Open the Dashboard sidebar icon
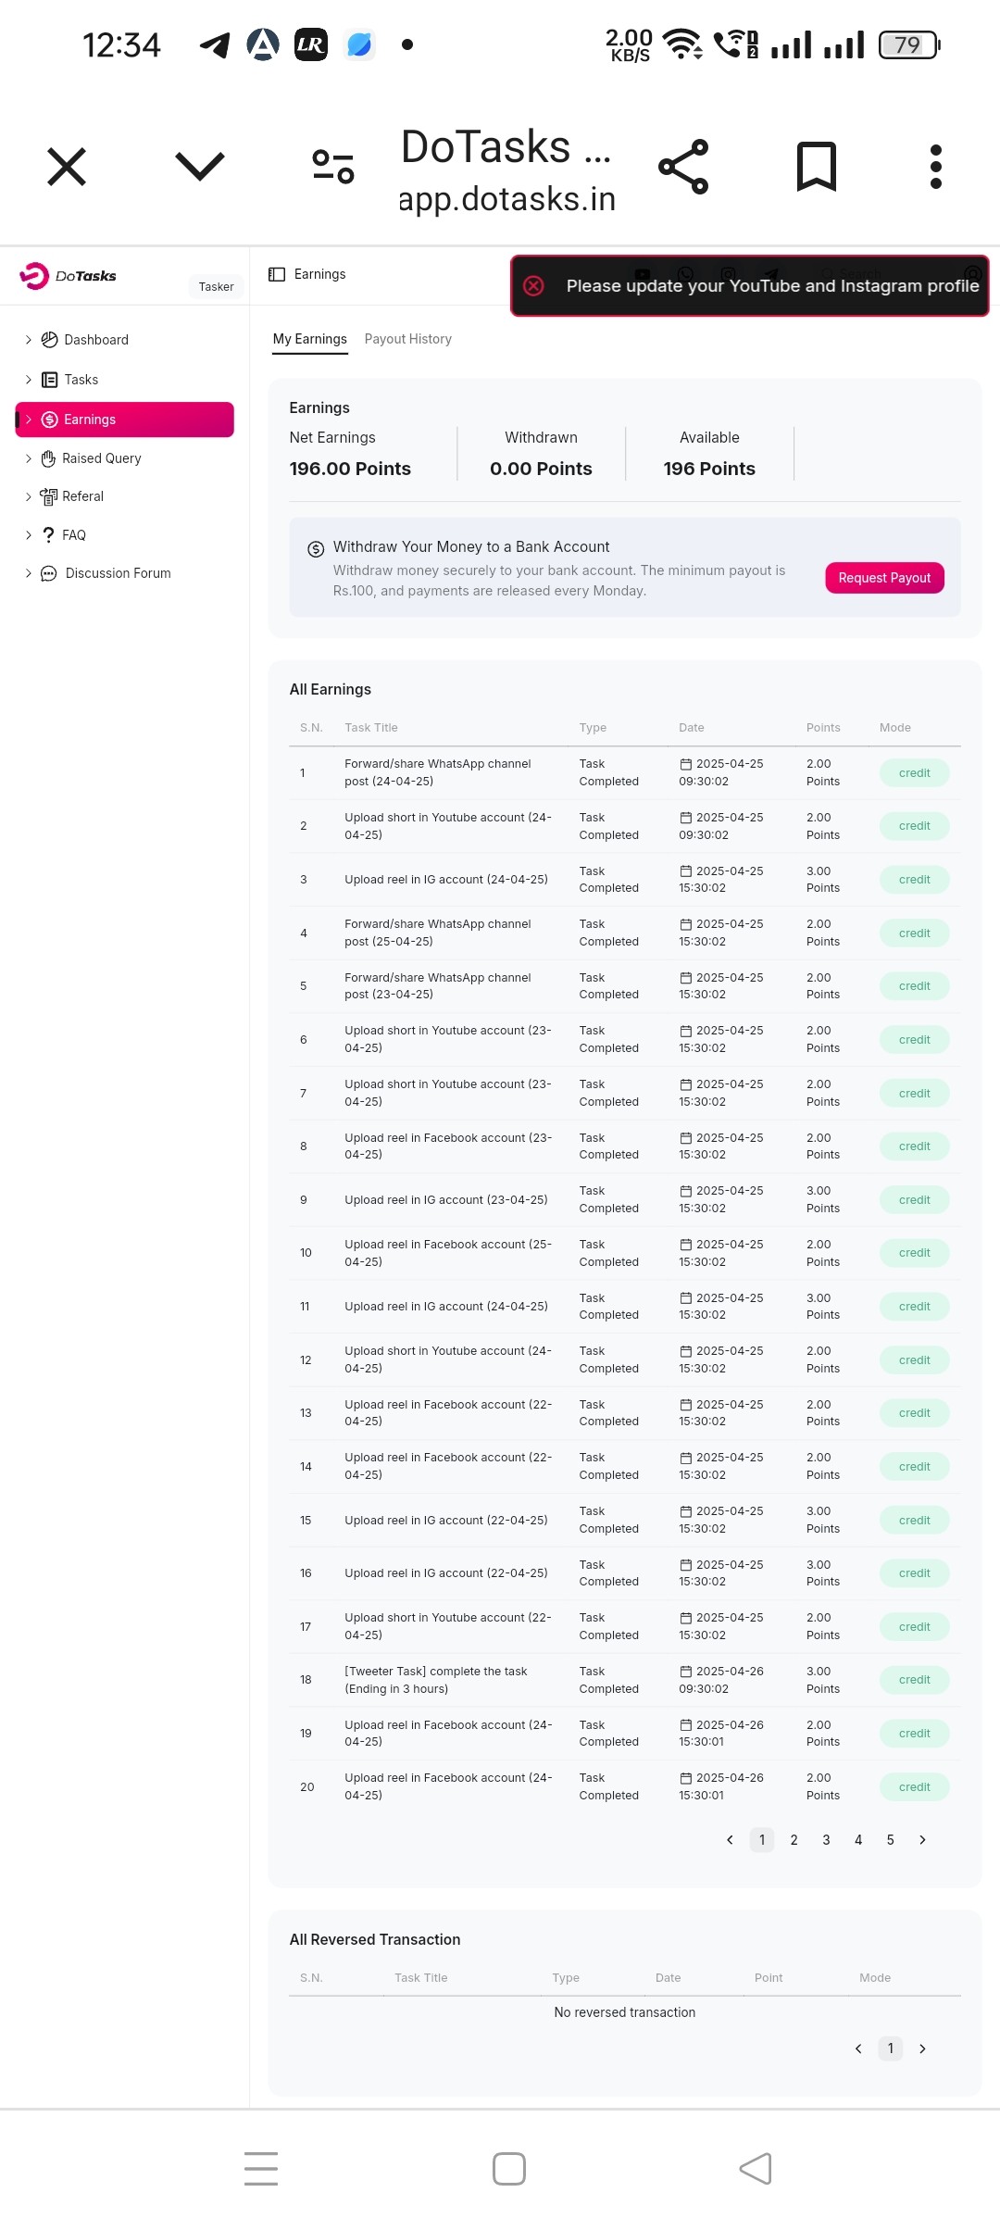The image size is (1000, 2230). (x=50, y=340)
